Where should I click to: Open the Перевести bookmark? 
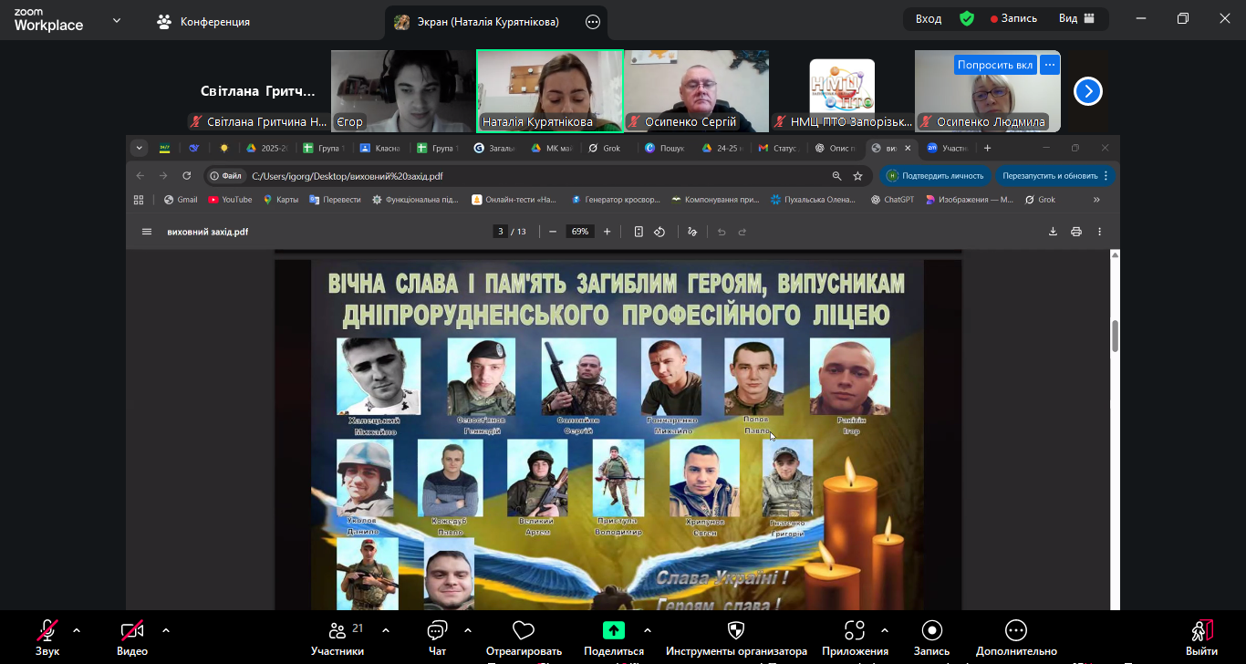tap(335, 200)
